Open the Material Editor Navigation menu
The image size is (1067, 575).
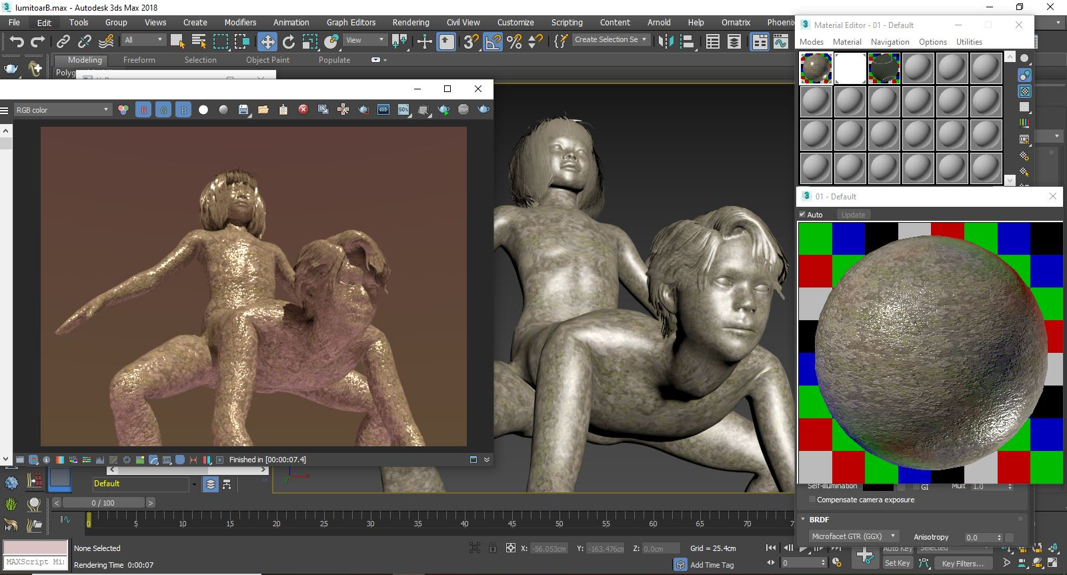(x=890, y=42)
